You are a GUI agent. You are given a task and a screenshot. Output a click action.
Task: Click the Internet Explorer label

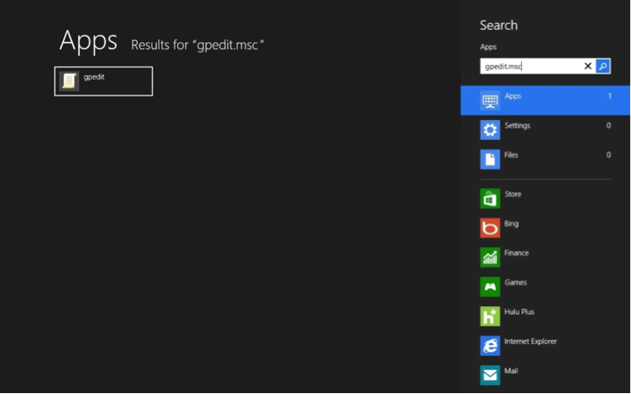tap(530, 341)
